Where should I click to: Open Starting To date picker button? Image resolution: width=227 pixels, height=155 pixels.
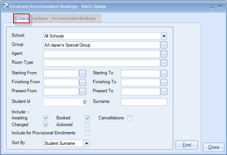pos(164,74)
